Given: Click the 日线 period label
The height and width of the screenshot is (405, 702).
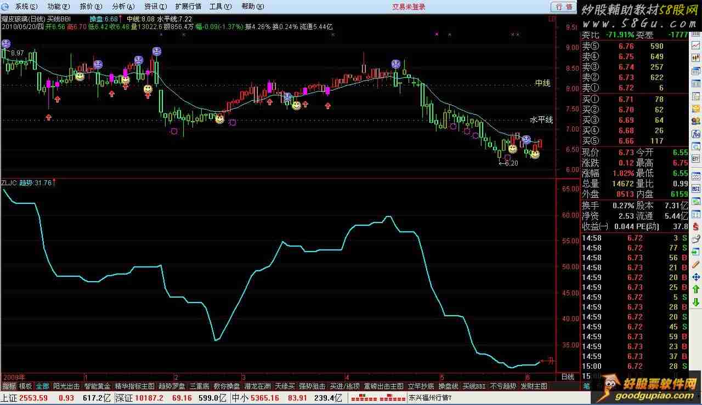Looking at the screenshot, I should click(x=568, y=377).
